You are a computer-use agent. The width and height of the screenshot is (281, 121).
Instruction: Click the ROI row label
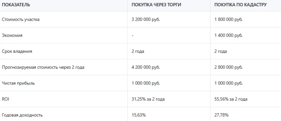click(x=6, y=99)
